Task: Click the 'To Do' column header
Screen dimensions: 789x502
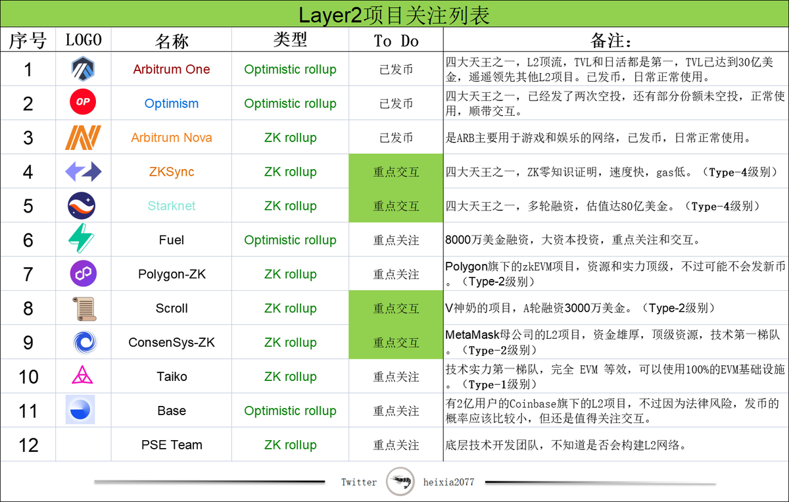Action: click(x=396, y=41)
